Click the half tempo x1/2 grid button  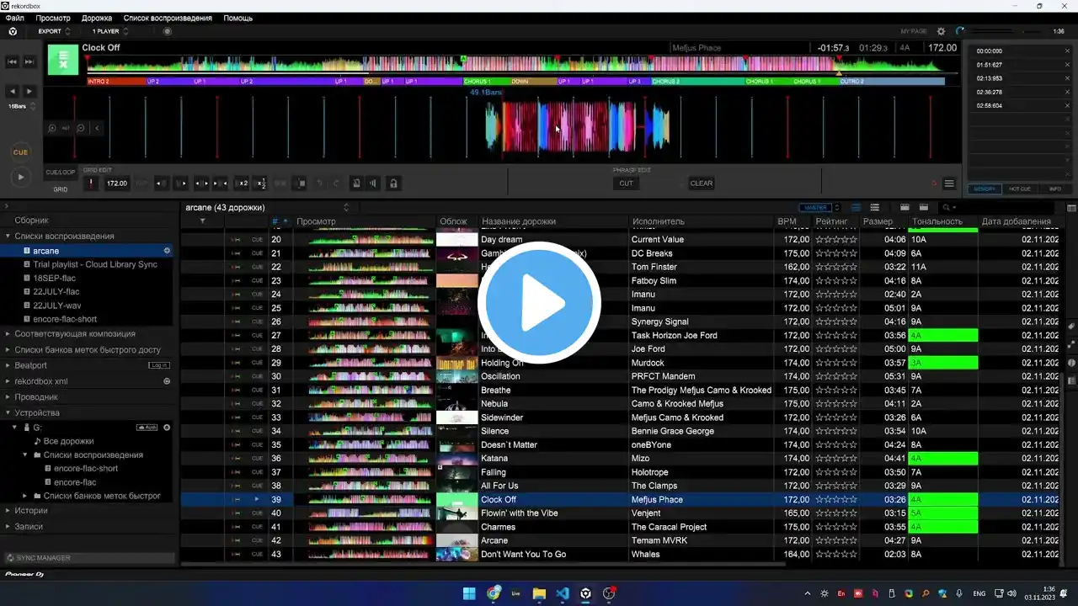click(261, 183)
